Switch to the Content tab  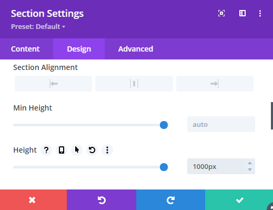click(x=25, y=49)
